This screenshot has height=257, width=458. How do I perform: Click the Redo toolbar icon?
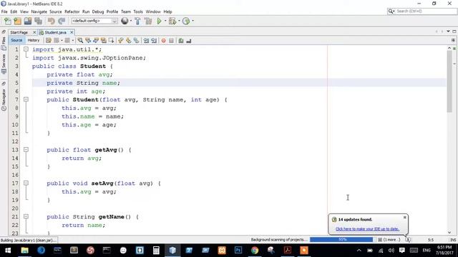point(62,21)
